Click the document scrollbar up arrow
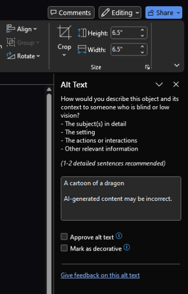 tap(49, 89)
